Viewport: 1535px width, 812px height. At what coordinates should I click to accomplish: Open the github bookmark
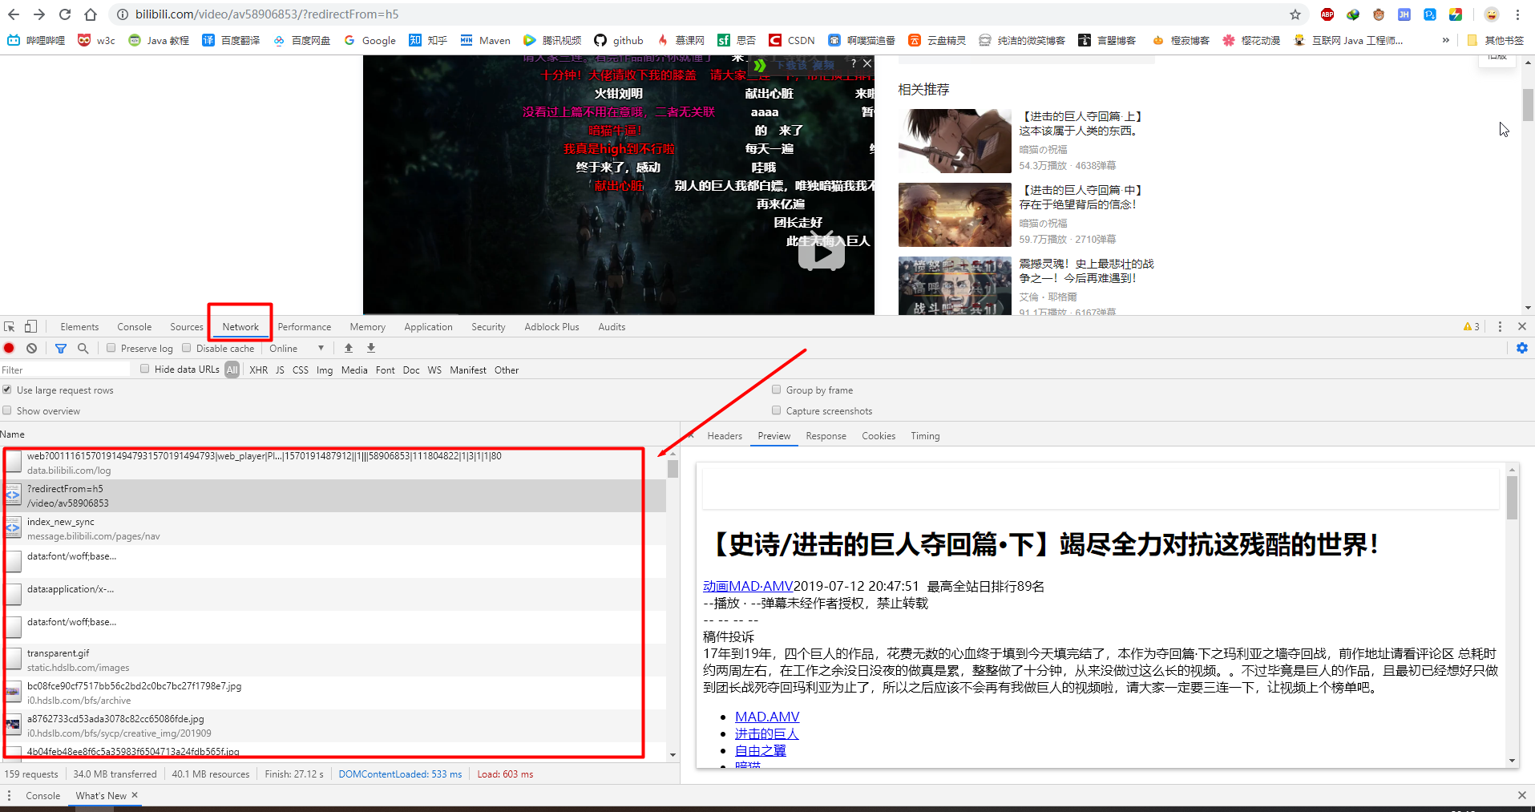[x=619, y=40]
